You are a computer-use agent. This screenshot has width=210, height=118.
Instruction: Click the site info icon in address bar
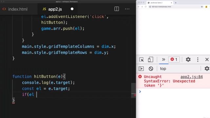tap(150, 7)
